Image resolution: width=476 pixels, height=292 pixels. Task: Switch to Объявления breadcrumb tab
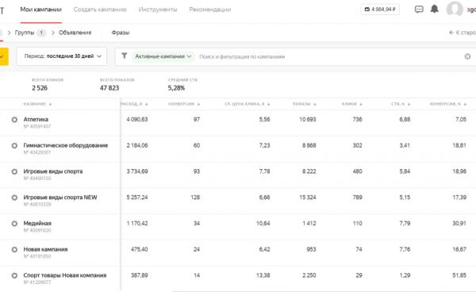point(75,33)
